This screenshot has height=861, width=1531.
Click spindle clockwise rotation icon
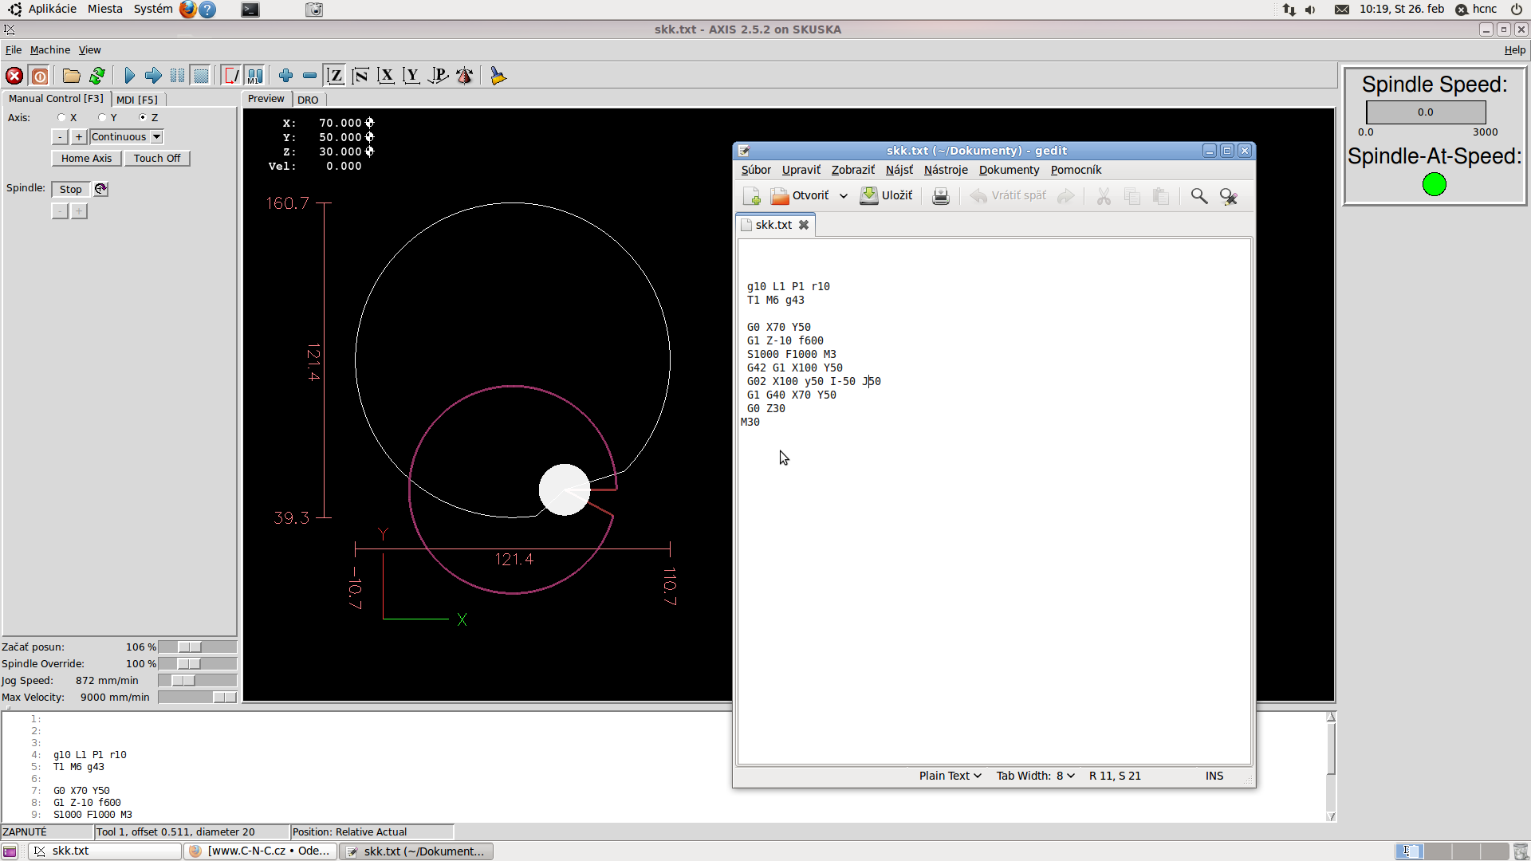(100, 189)
